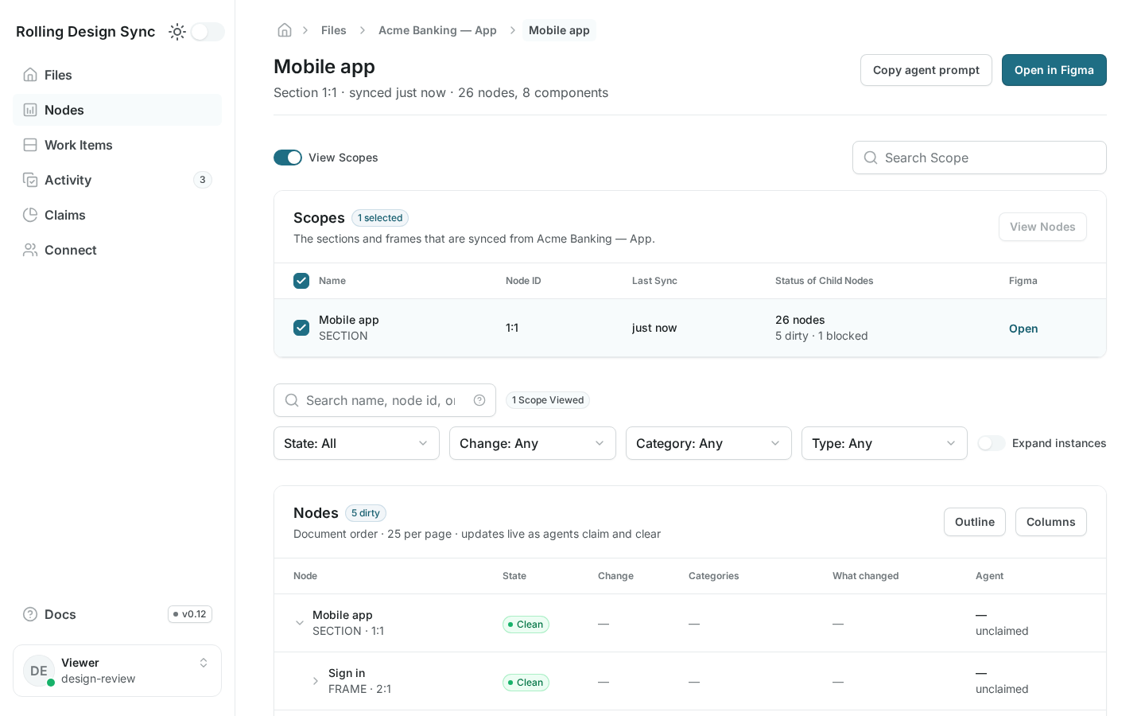Open the Change: Any dropdown

[533, 443]
